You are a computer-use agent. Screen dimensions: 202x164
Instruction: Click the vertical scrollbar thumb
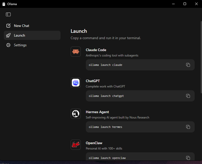[201, 57]
